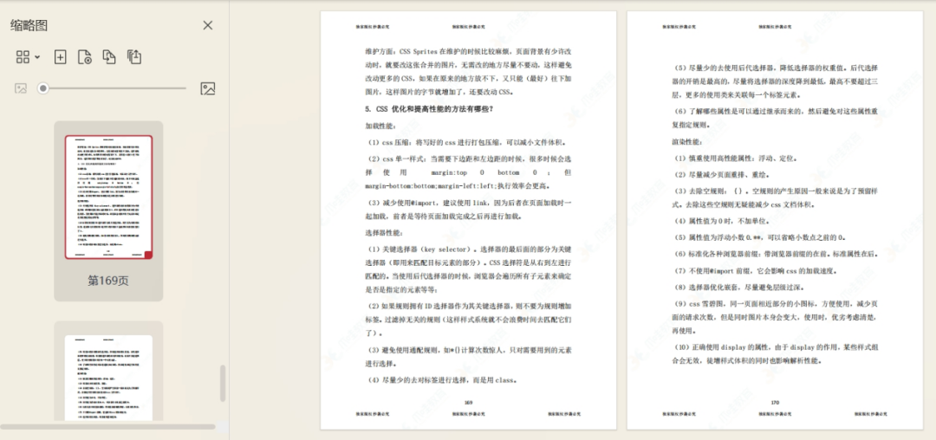Screen dimensions: 936x440
Task: Click the insert page icon
Action: (x=61, y=56)
